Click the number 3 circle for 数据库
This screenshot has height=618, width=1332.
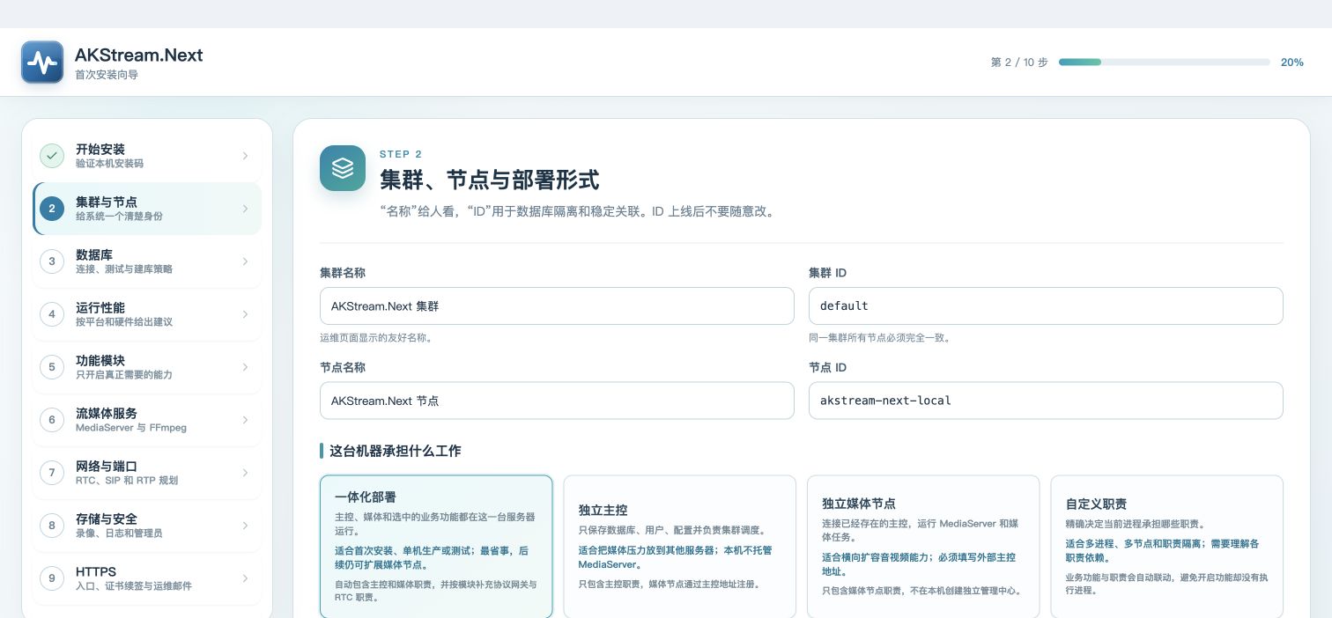click(x=52, y=261)
